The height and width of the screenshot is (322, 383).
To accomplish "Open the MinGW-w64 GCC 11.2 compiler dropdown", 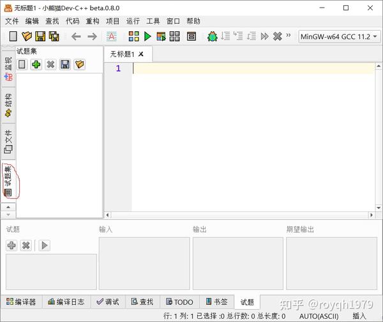I will pyautogui.click(x=340, y=36).
